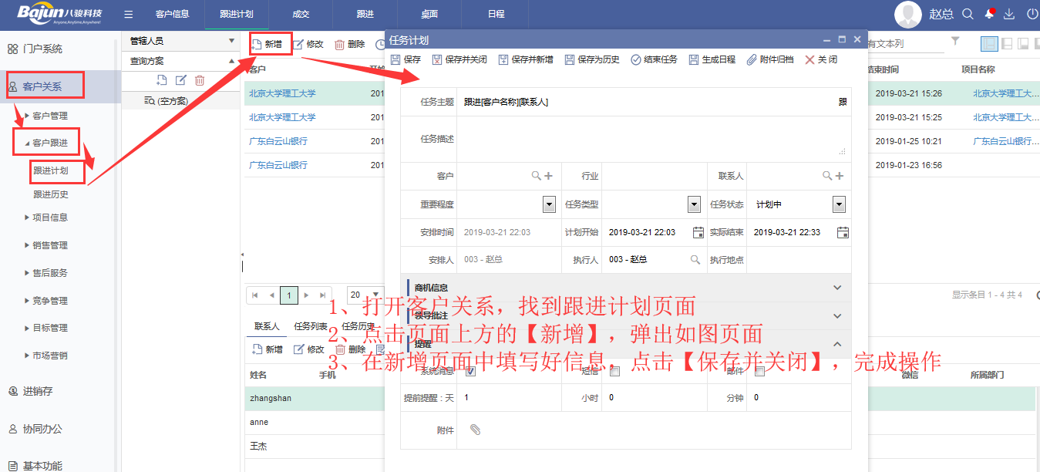Click the 任务描述 text area
Screen dimensions: 1040x472
click(x=652, y=139)
